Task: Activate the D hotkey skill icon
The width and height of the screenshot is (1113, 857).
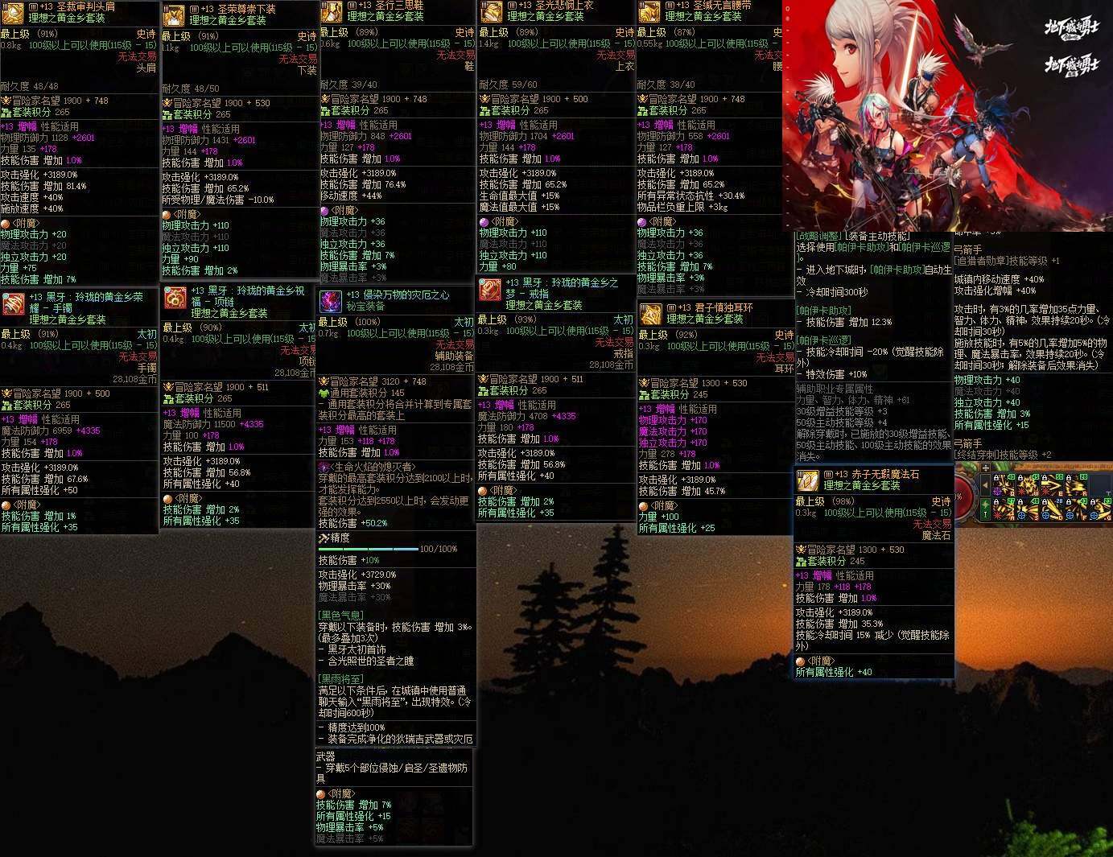Action: (1052, 509)
